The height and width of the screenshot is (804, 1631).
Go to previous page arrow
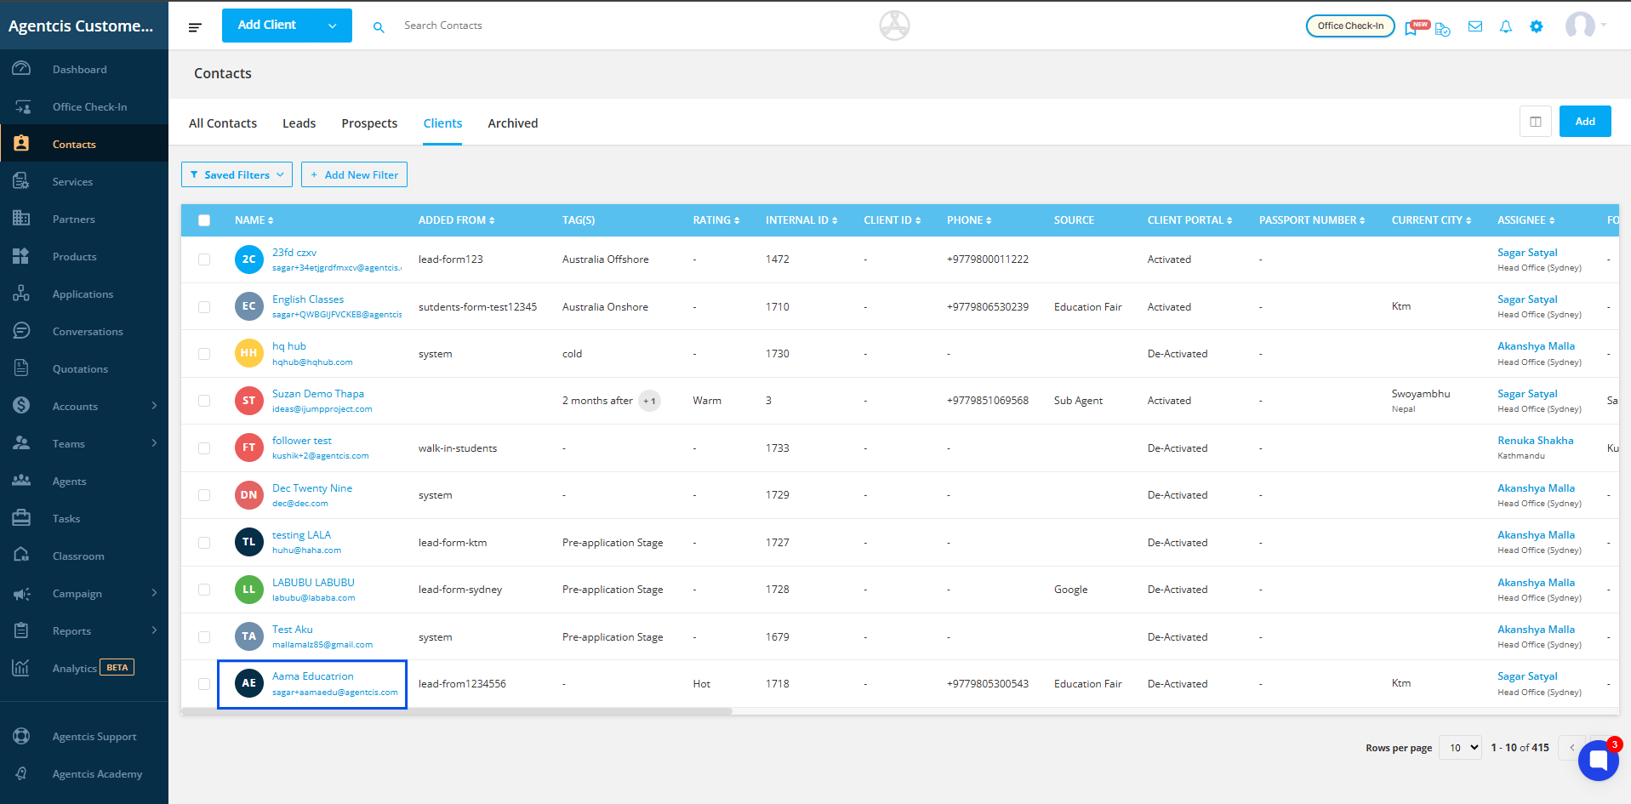[1572, 748]
